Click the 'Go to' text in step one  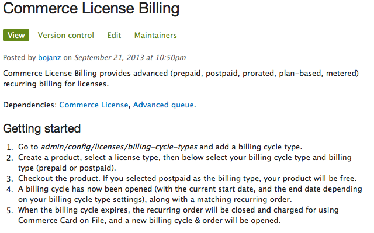click(x=28, y=147)
